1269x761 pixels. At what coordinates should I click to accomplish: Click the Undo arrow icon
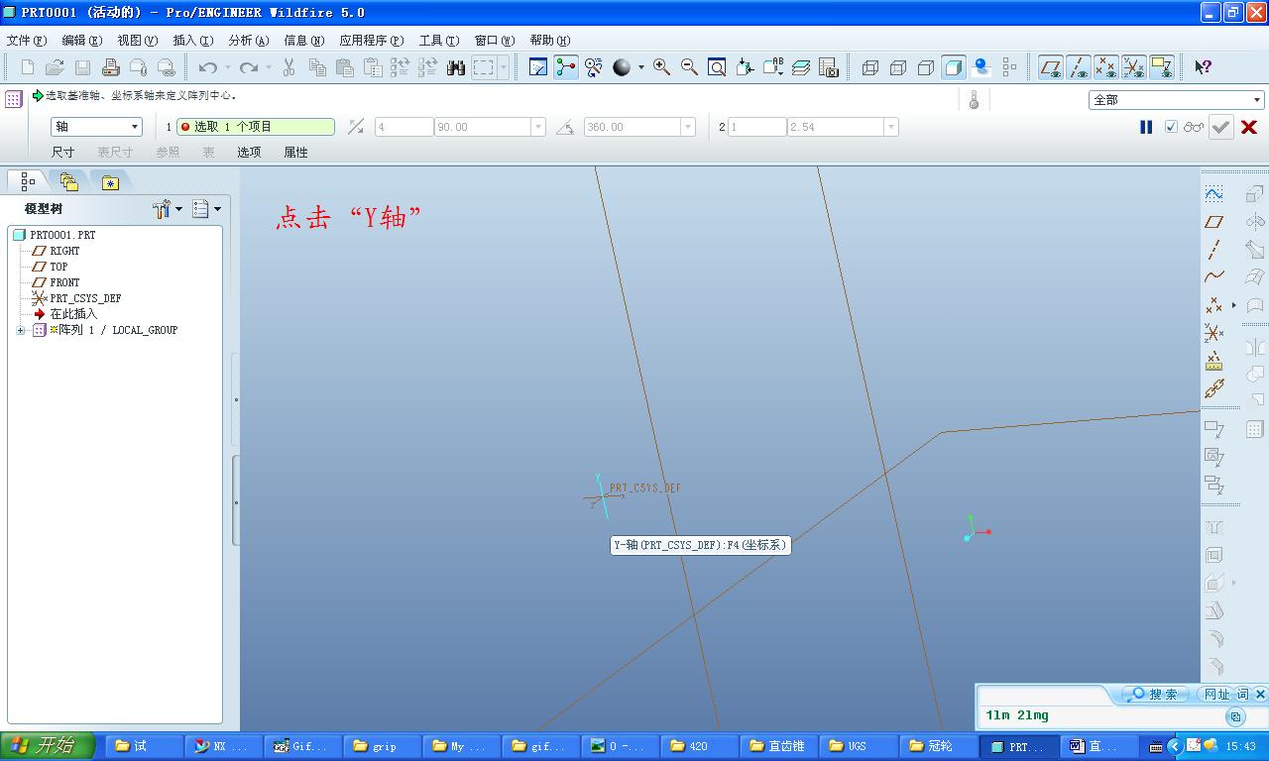coord(208,67)
